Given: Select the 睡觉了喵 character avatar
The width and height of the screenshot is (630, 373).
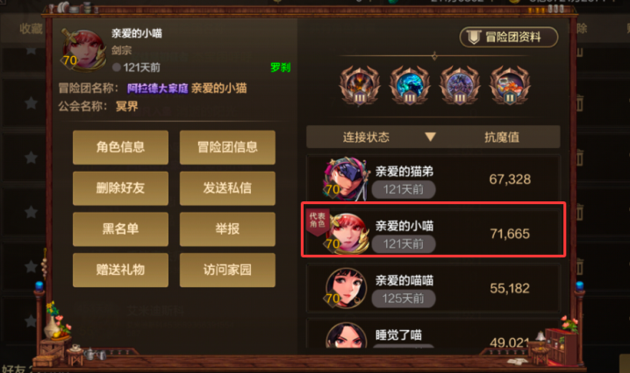Looking at the screenshot, I should pyautogui.click(x=347, y=335).
